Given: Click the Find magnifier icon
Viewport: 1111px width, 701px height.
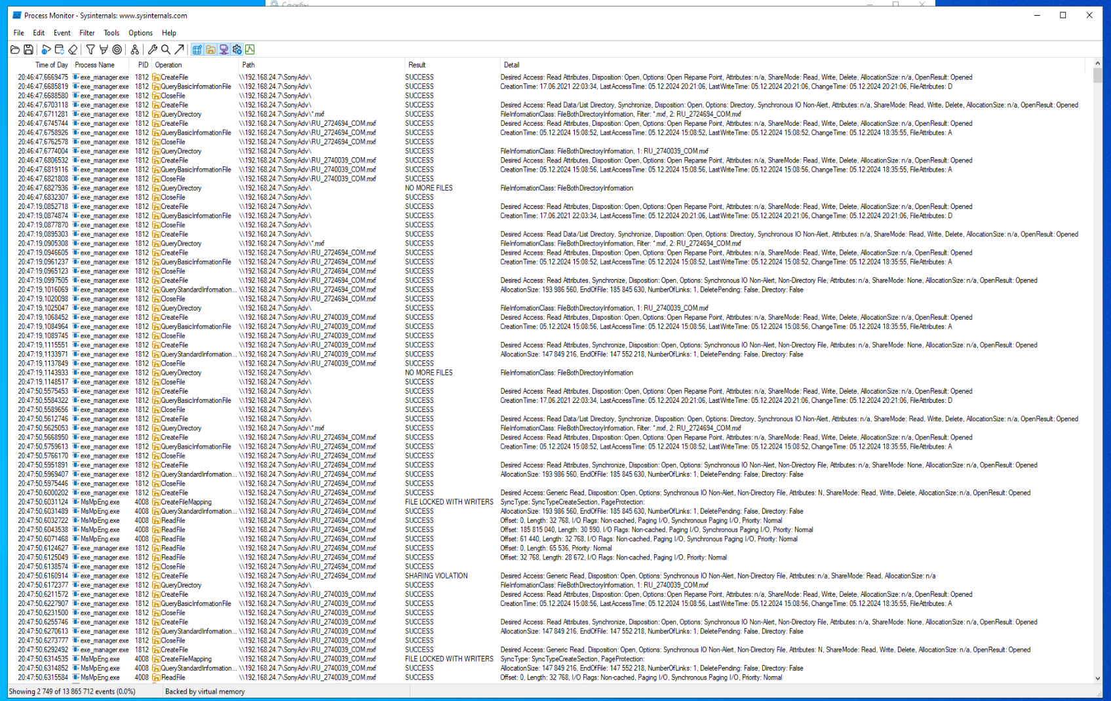Looking at the screenshot, I should tap(166, 49).
